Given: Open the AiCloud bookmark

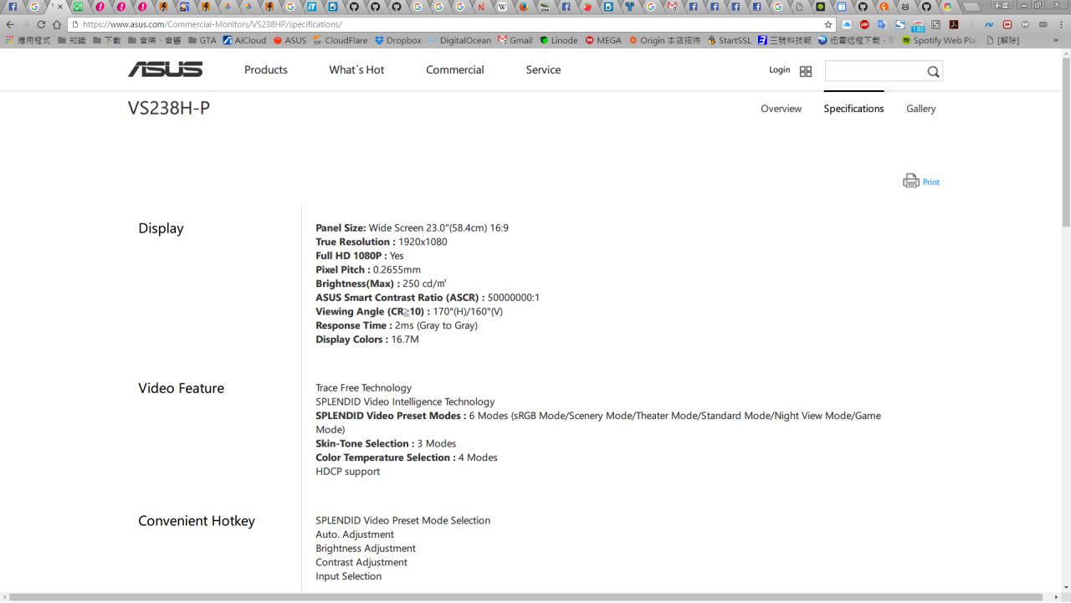Looking at the screenshot, I should coord(244,40).
